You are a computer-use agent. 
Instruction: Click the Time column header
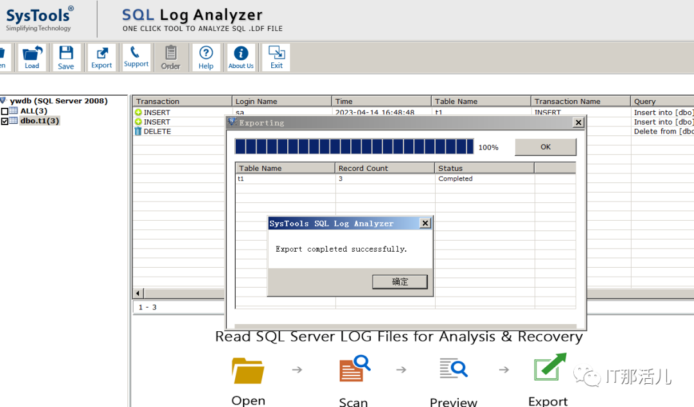pyautogui.click(x=382, y=101)
